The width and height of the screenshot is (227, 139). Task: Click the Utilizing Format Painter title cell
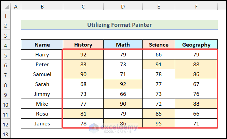coord(119,25)
